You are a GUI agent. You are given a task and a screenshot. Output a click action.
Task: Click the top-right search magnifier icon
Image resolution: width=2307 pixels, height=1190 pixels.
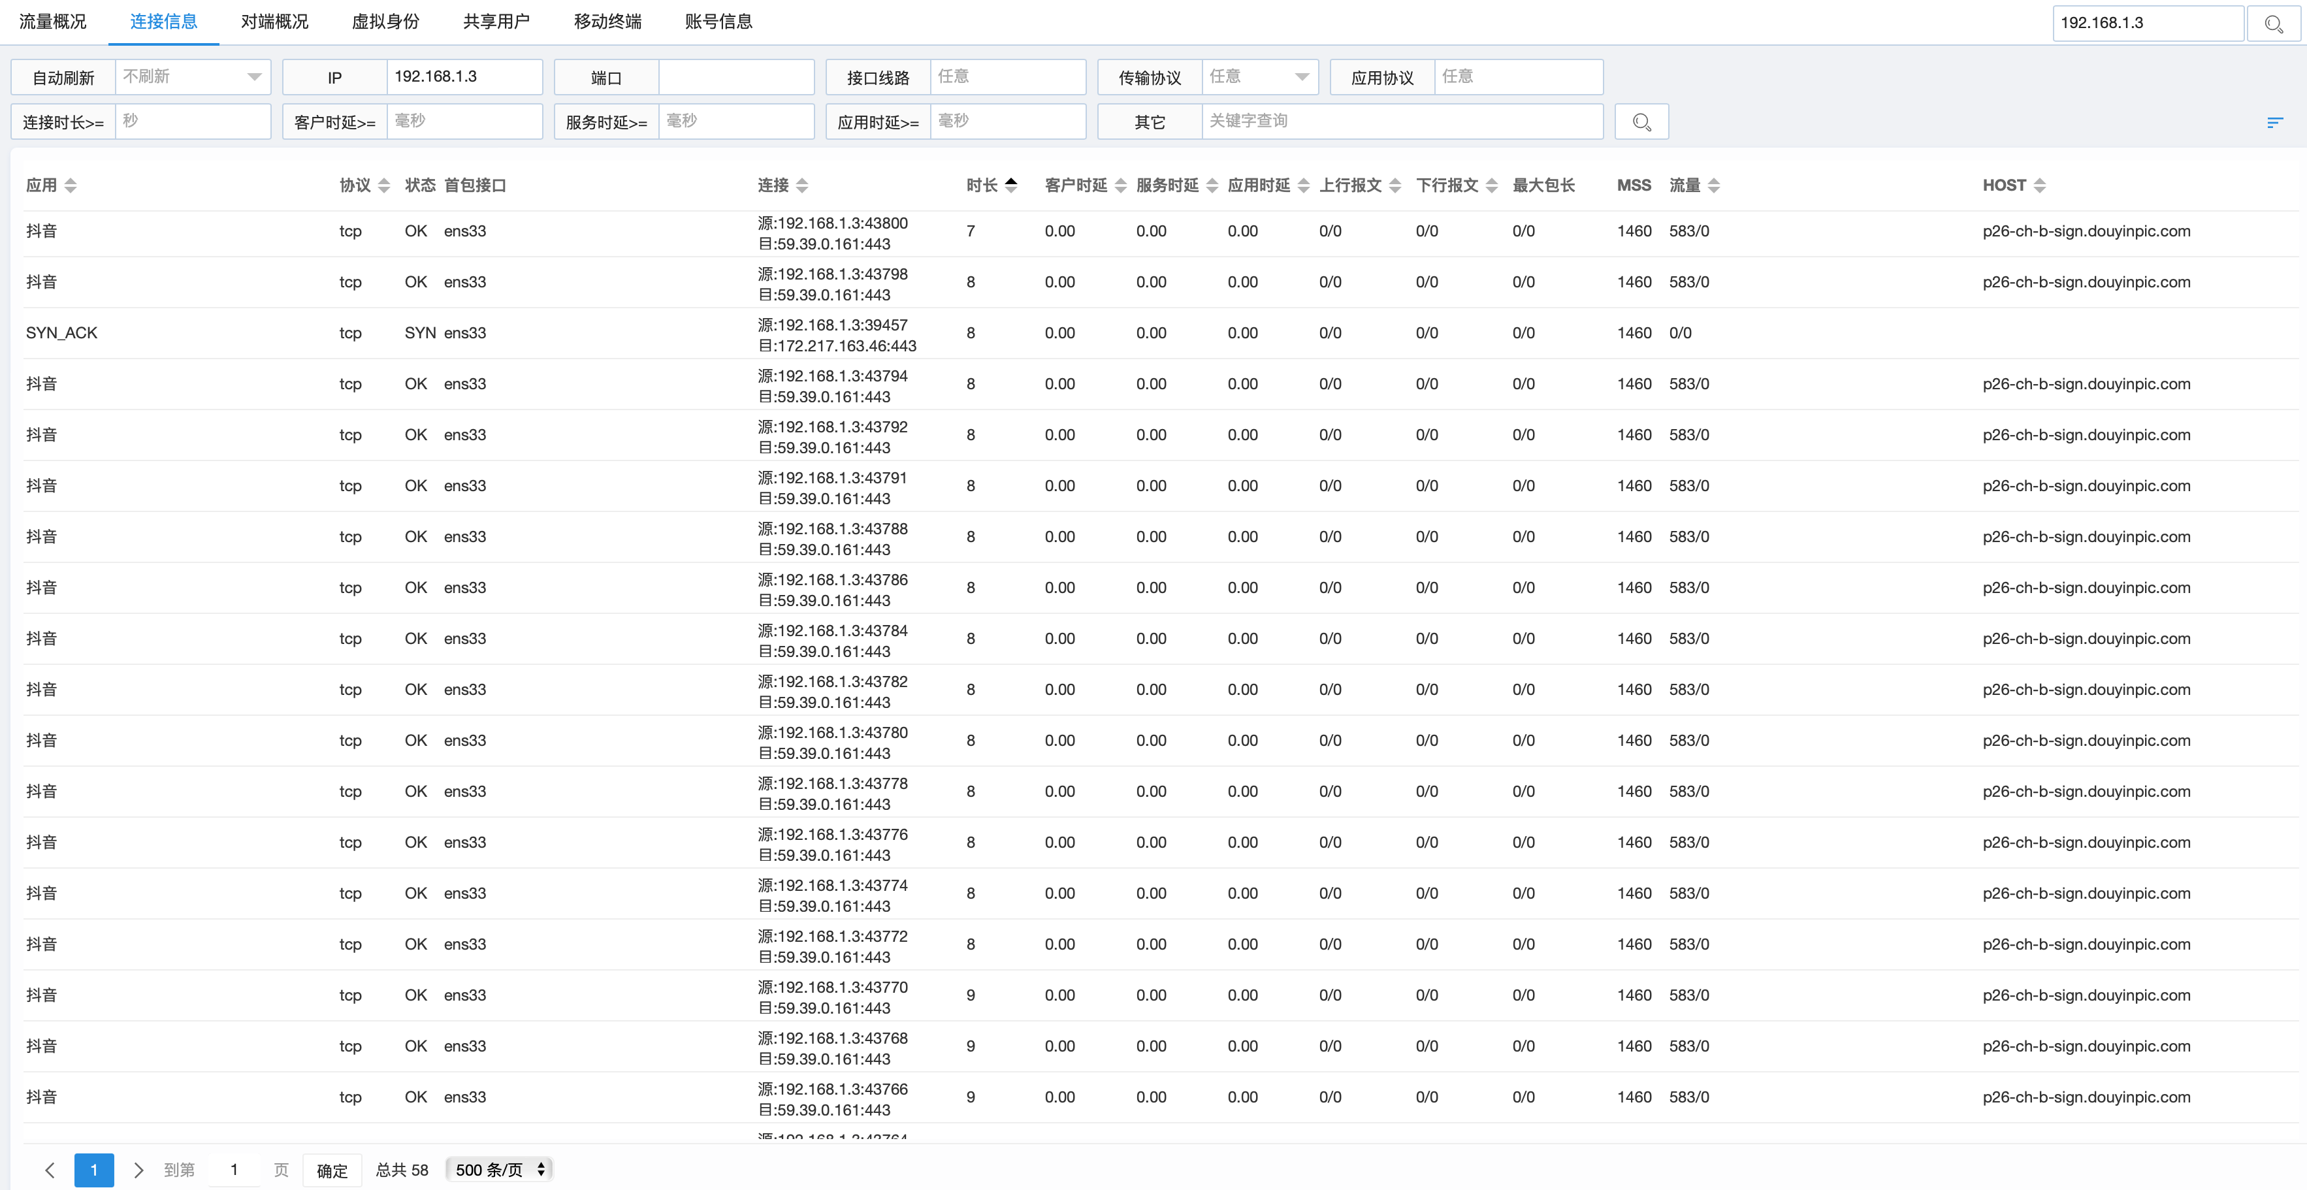tap(2273, 24)
